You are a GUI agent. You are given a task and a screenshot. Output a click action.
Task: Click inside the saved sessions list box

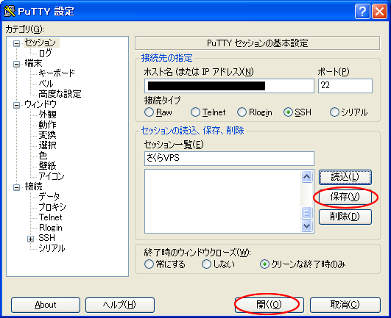click(222, 201)
